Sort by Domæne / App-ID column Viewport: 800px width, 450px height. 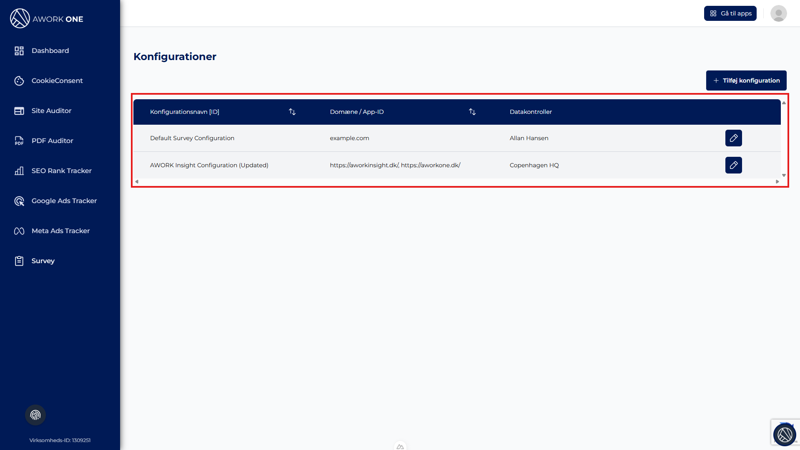pyautogui.click(x=472, y=112)
